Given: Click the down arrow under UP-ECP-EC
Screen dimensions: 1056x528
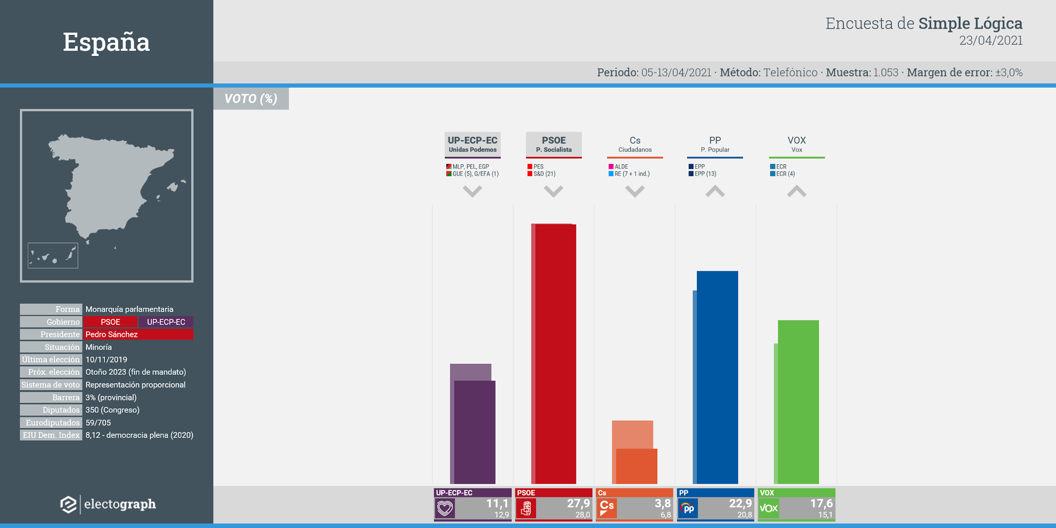Looking at the screenshot, I should (472, 191).
